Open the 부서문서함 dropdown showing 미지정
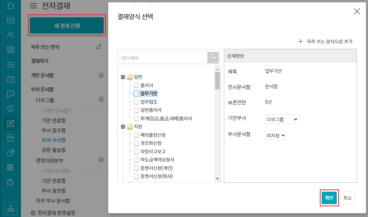 click(x=275, y=135)
